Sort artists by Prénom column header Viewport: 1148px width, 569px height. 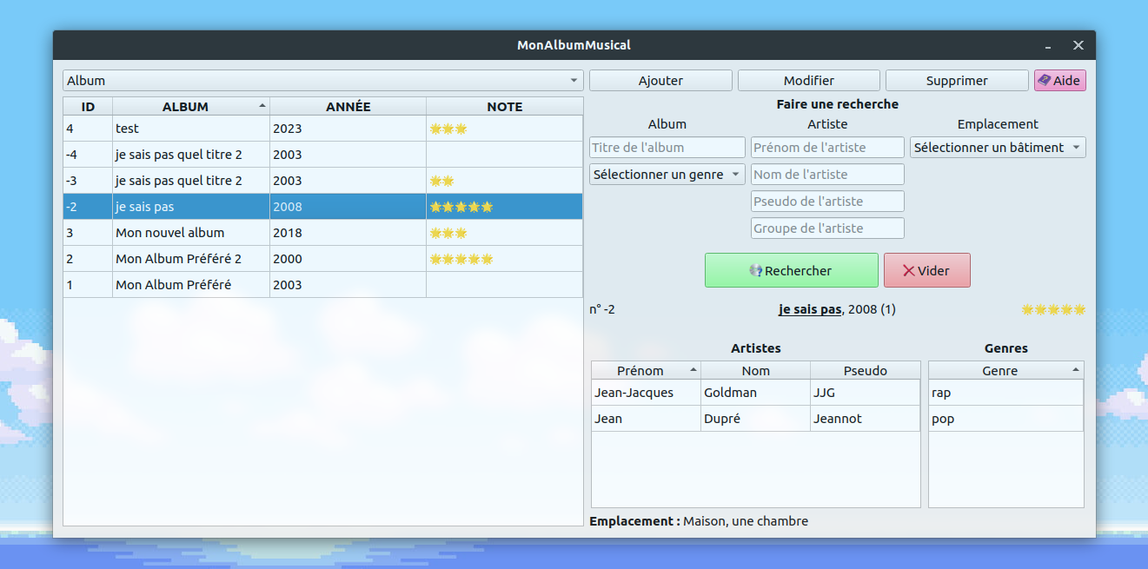(646, 370)
